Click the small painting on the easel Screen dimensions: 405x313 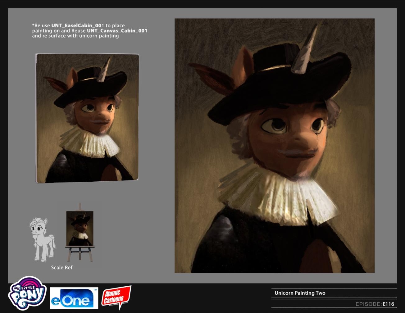(80, 228)
